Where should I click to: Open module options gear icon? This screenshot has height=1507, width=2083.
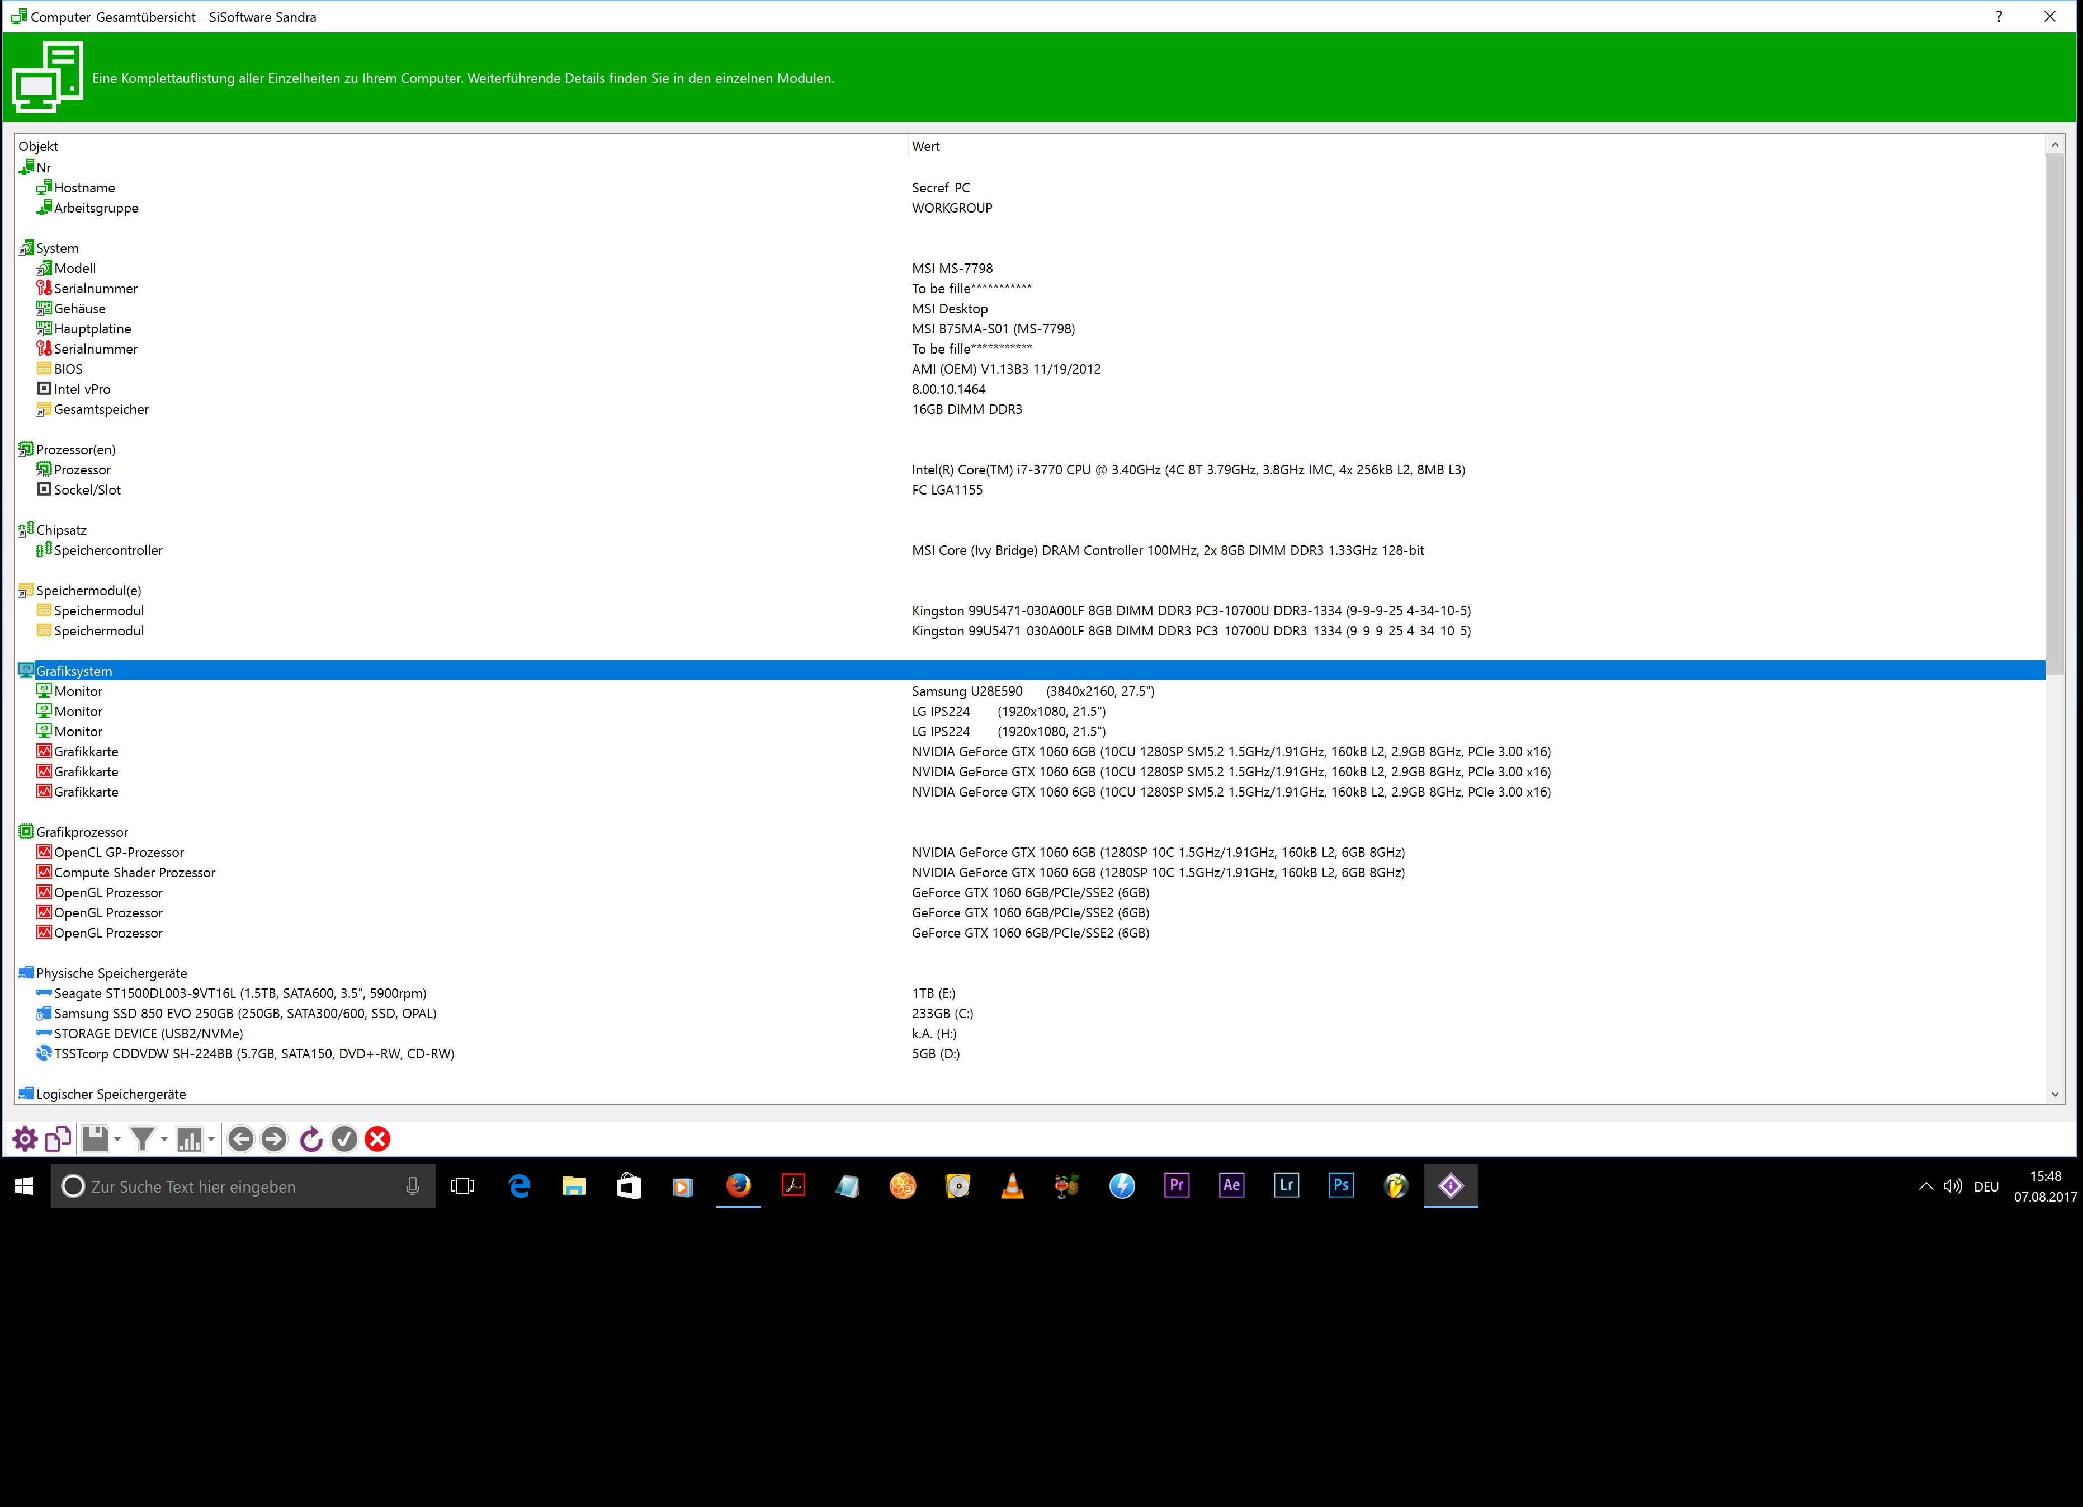click(25, 1139)
